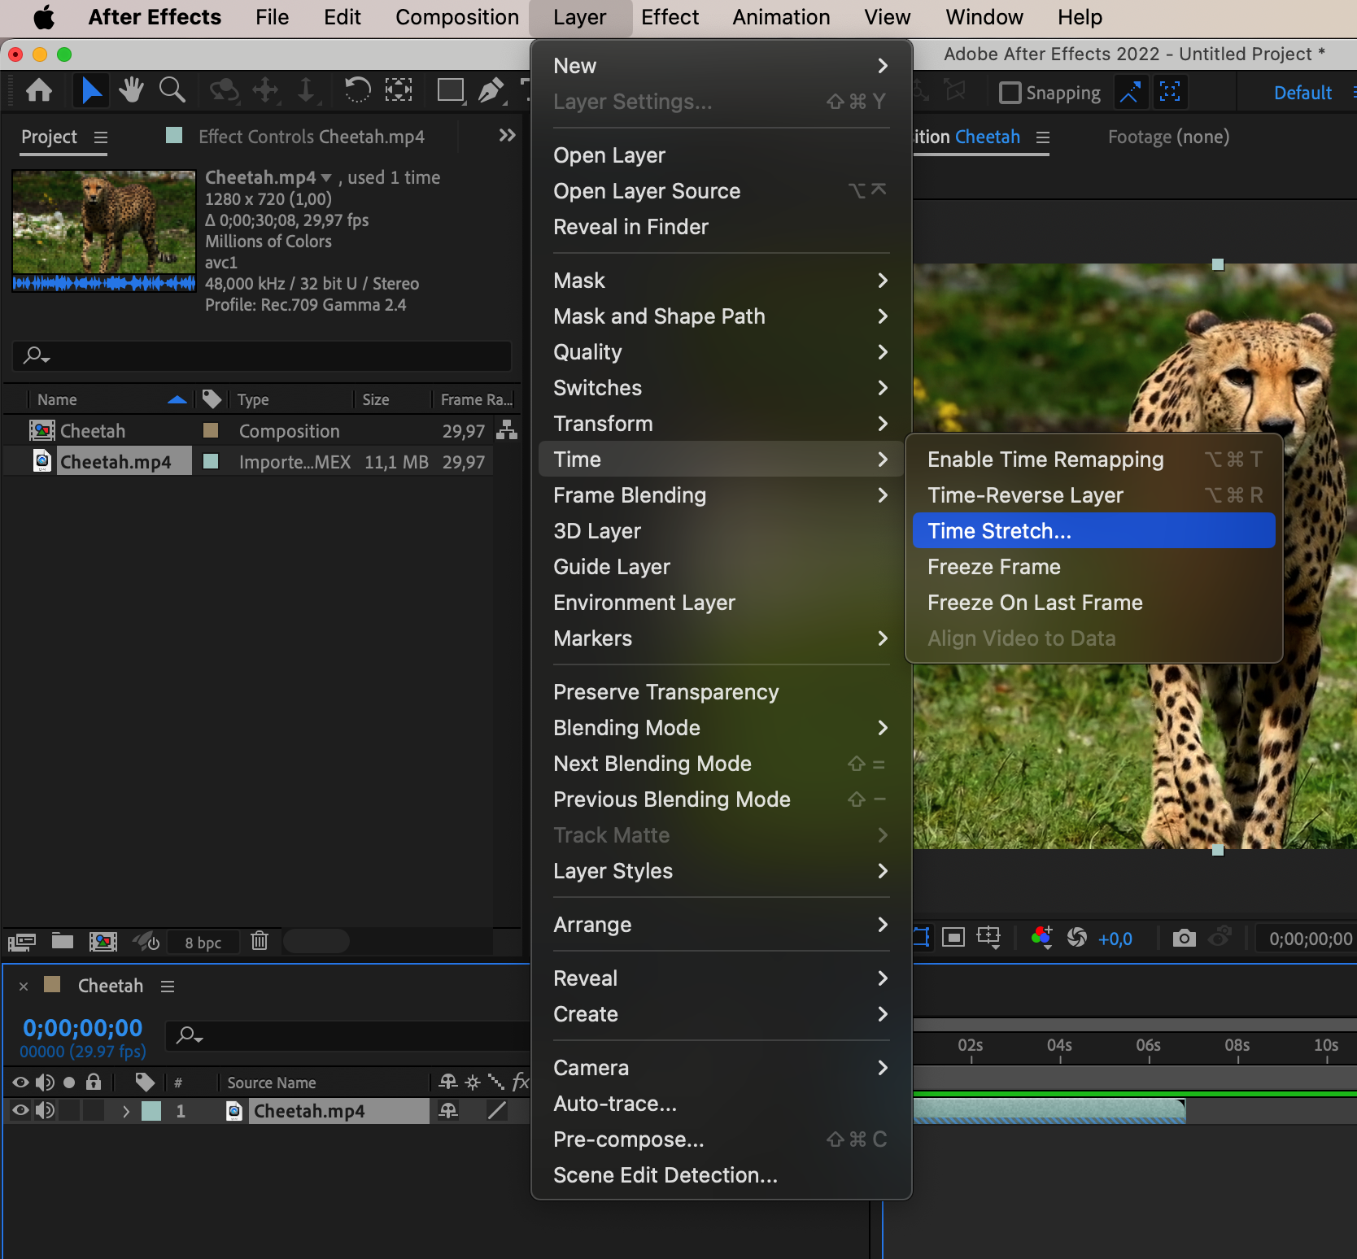Switch to the Default workspace

pyautogui.click(x=1302, y=93)
